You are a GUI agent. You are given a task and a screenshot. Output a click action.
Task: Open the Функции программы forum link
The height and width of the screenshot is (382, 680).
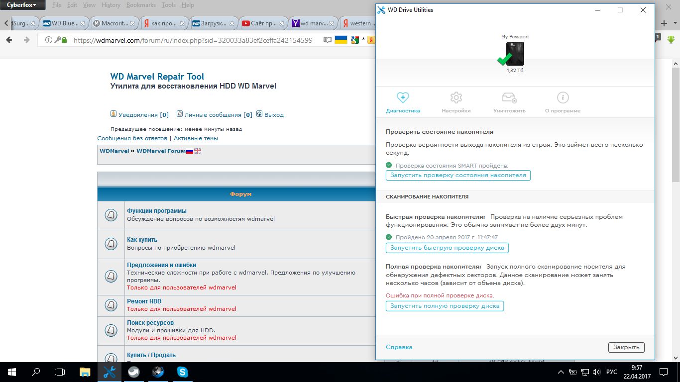tap(157, 211)
